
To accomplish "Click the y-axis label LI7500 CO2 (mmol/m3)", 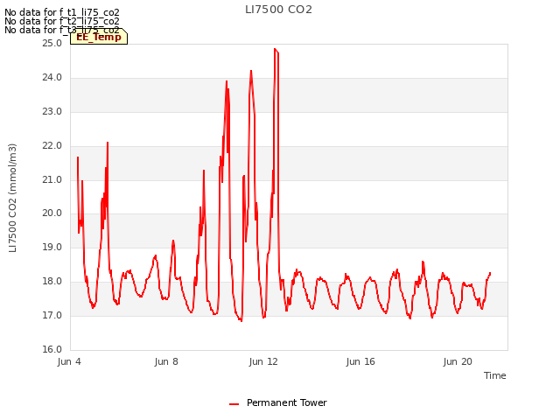I will 12,198.
